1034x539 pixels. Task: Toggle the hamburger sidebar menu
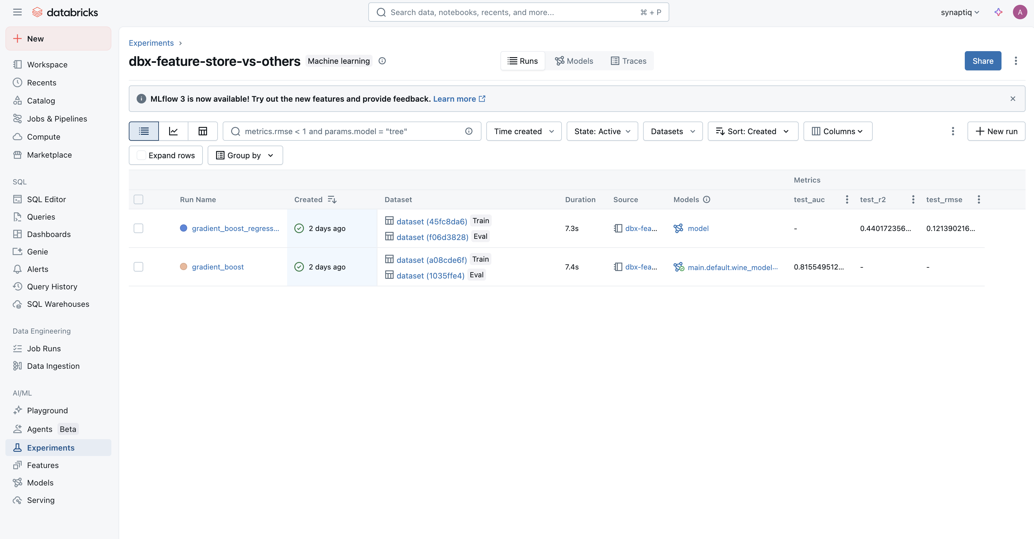pos(17,12)
